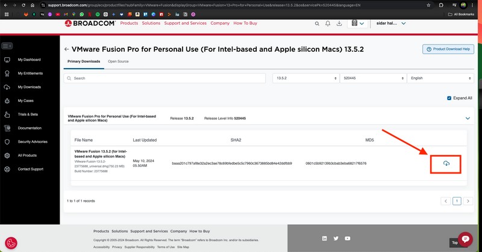Image resolution: width=482 pixels, height=252 pixels.
Task: Select page 1 in pagination
Action: pos(457,201)
